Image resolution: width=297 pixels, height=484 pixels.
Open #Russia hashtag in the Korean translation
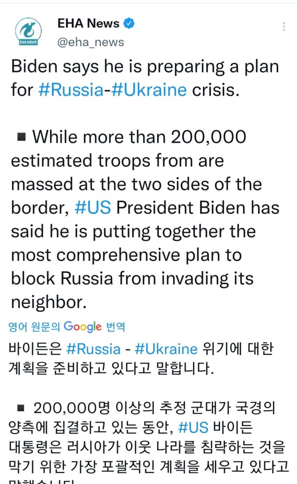pos(93,349)
